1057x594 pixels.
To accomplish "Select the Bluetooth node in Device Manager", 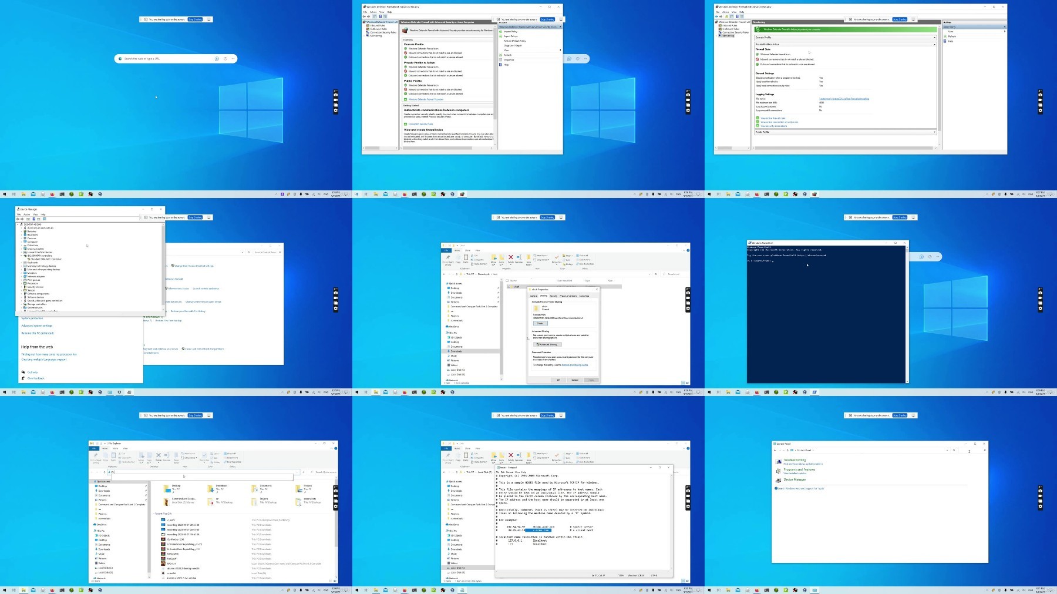I will (x=32, y=235).
